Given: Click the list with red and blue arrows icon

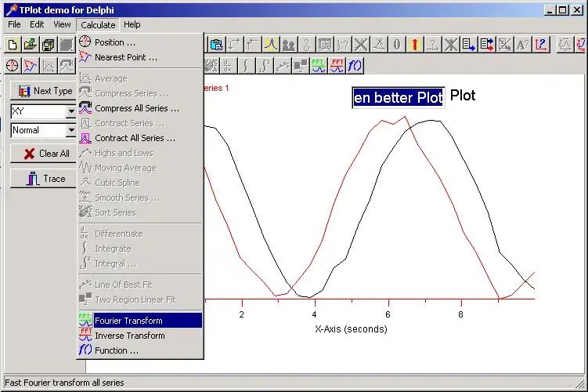Looking at the screenshot, I should (486, 45).
